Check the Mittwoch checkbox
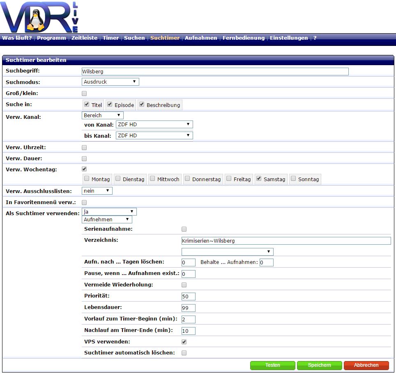 tap(152, 178)
